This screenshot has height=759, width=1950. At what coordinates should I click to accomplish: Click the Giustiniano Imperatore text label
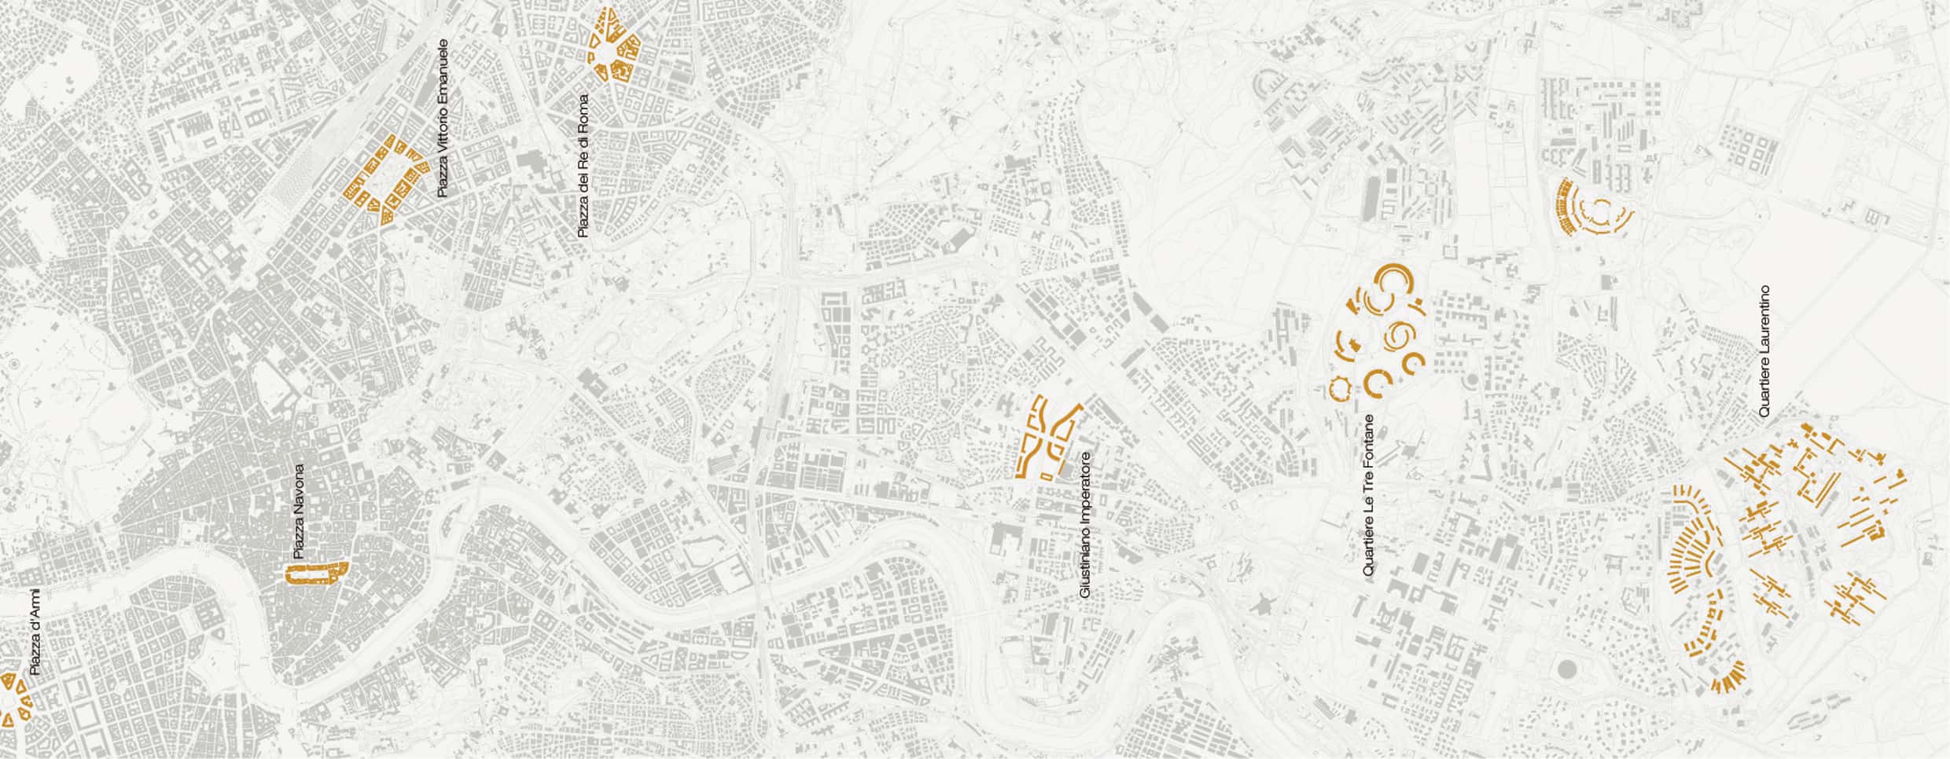click(1085, 526)
